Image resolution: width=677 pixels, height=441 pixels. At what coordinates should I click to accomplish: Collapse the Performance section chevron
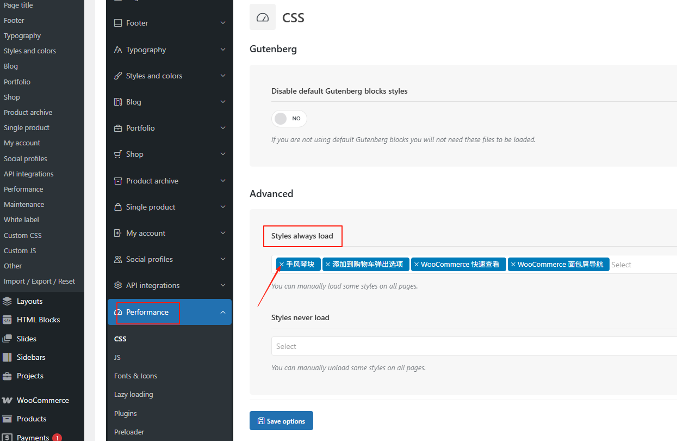coord(223,312)
